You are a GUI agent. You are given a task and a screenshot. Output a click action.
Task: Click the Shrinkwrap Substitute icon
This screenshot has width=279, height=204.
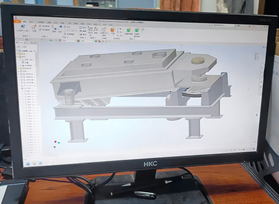pyautogui.click(x=136, y=30)
